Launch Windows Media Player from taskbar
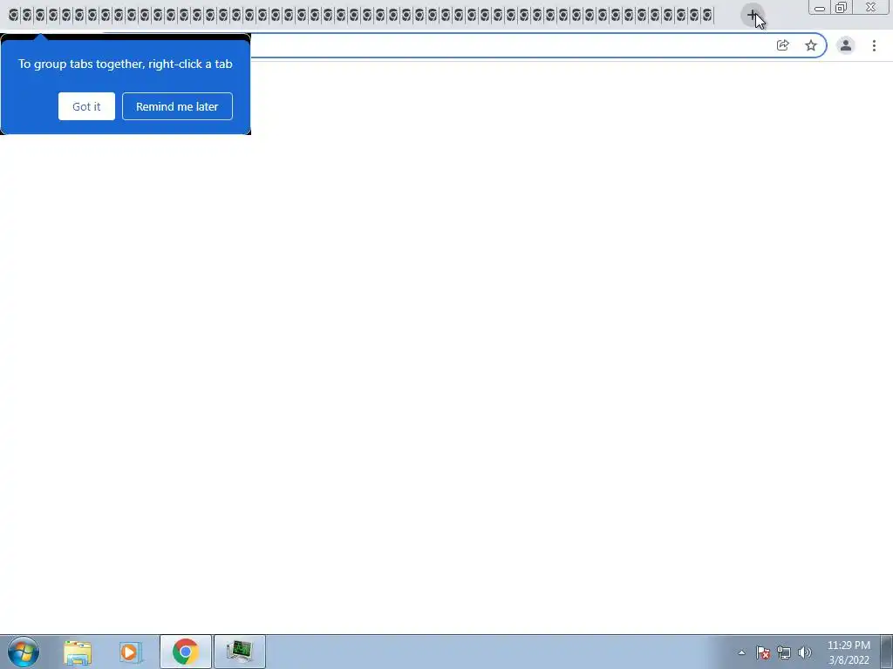Viewport: 893px width, 669px height. [x=130, y=652]
